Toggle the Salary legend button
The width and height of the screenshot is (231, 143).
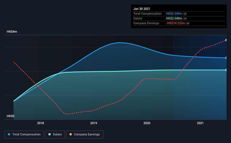point(55,135)
